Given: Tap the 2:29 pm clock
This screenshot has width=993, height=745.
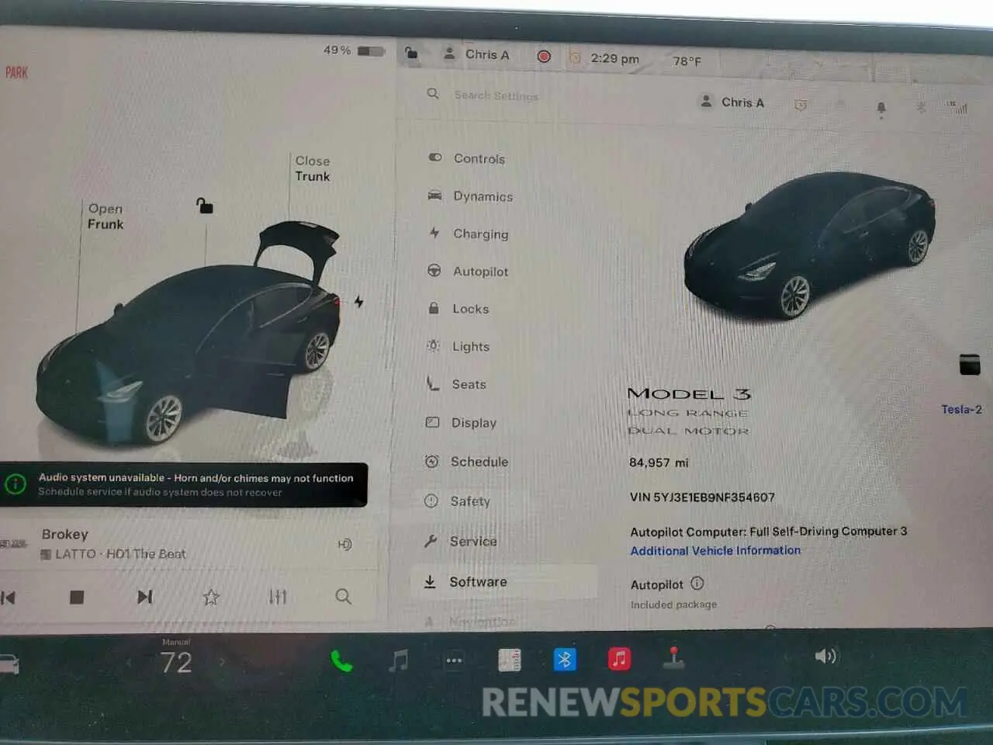Looking at the screenshot, I should coord(614,58).
